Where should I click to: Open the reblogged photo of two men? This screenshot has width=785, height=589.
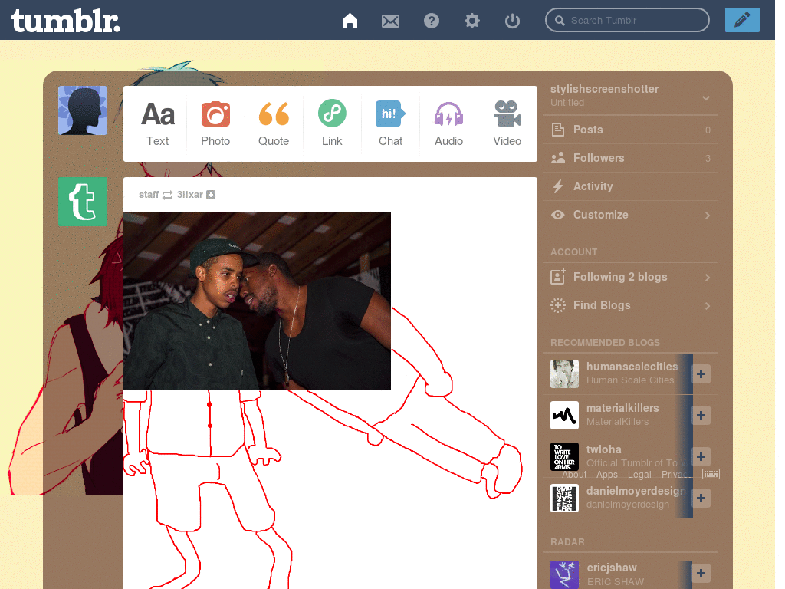(257, 301)
